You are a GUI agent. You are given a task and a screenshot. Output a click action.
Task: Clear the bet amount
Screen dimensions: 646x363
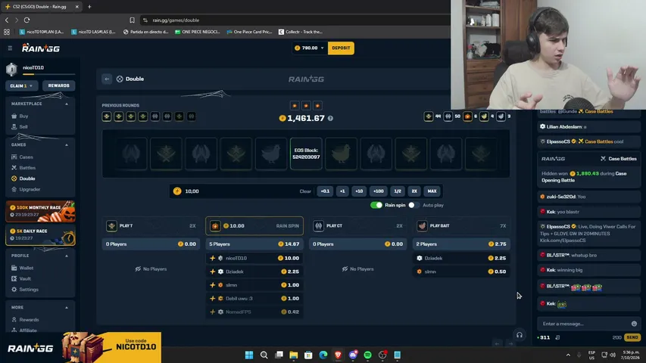(x=305, y=191)
